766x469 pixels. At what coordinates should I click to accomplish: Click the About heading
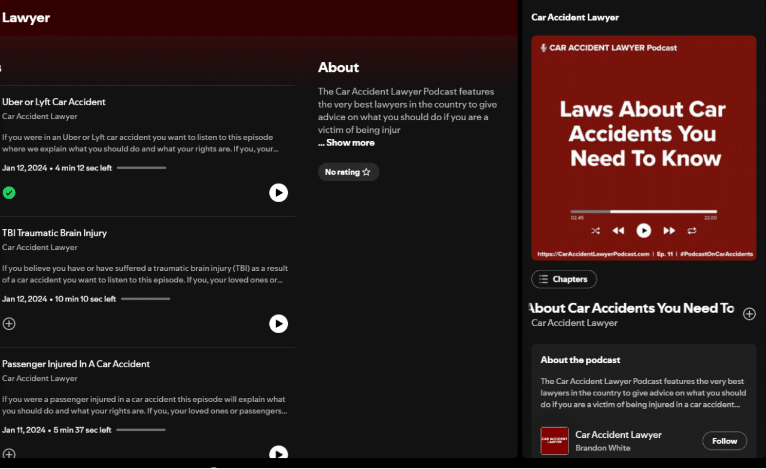pyautogui.click(x=339, y=68)
